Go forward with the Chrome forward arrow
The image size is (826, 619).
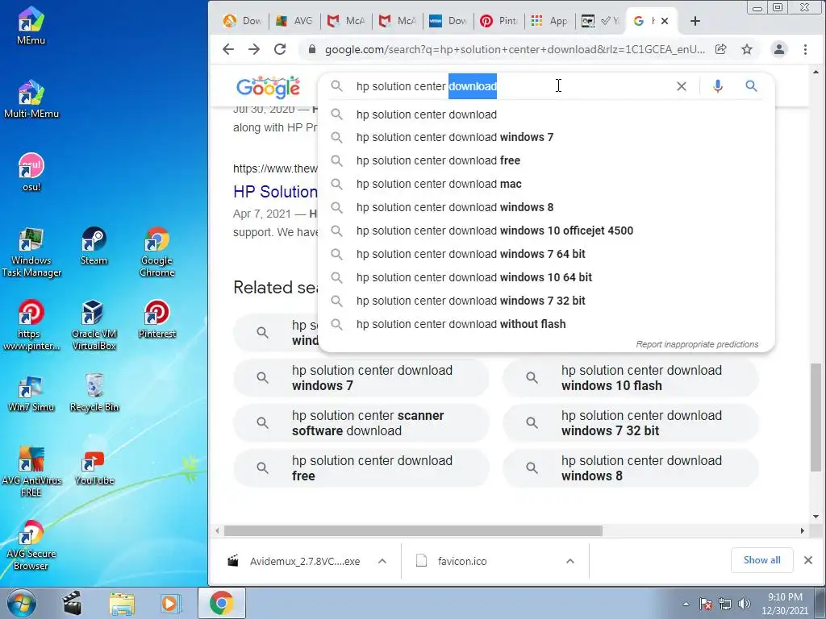click(x=254, y=49)
